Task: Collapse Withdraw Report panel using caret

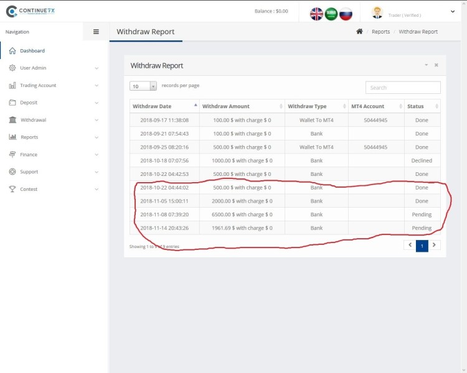Action: coord(427,65)
